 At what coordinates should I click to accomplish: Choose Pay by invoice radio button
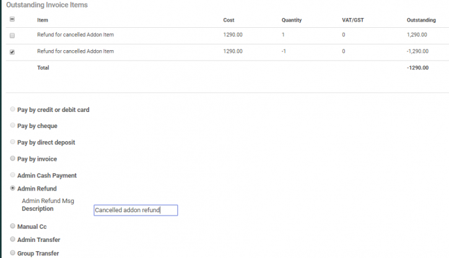coord(12,158)
